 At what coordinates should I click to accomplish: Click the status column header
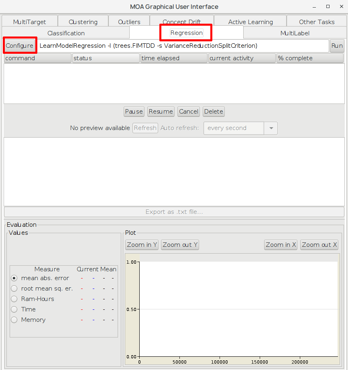(106, 58)
